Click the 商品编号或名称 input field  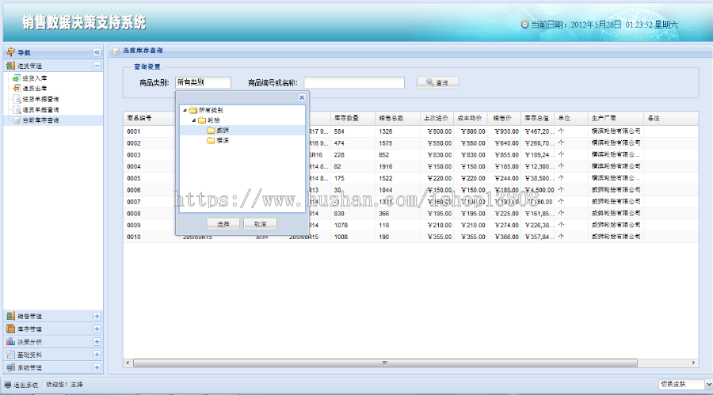point(354,82)
